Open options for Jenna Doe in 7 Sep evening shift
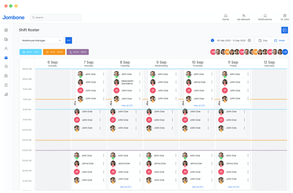Image resolution: width=293 pixels, height=193 pixels. click(x=104, y=163)
